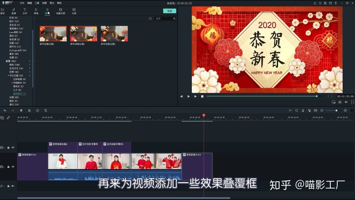Click the timeline zoom slider handle
This screenshot has width=355, height=200.
click(x=336, y=111)
